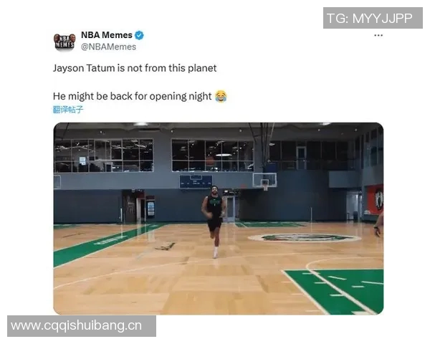This screenshot has width=430, height=344.
Task: Play the basketball court video thumbnail
Action: point(219,219)
